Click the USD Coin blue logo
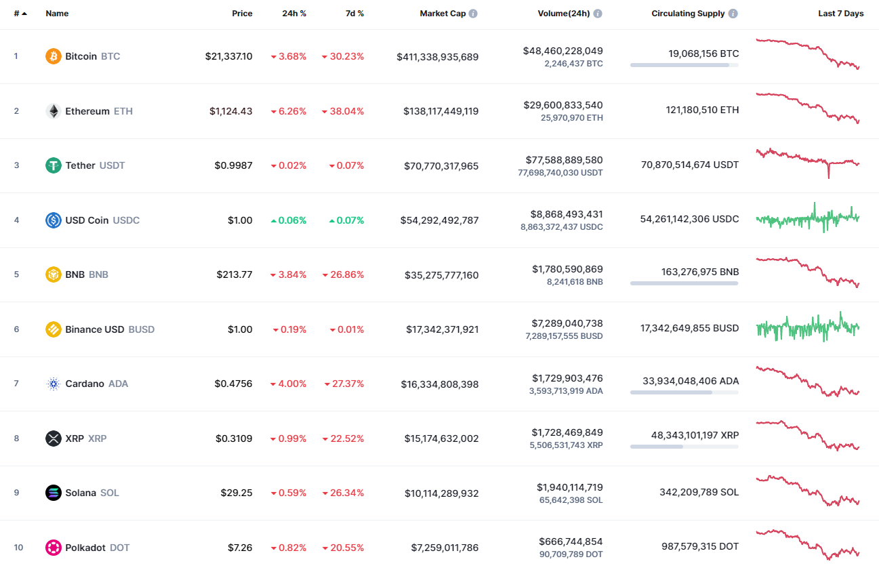Screen dimensions: 879x570 pos(53,220)
